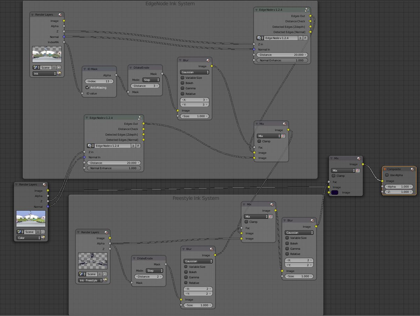The width and height of the screenshot is (420, 316).
Task: Click the render preview thumbnail on the Ink Render Layers node
Action: [47, 54]
